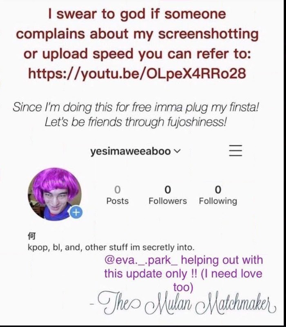The image size is (286, 327).
Task: Open the youtu.be/OLpeX4RRo28 link
Action: point(137,74)
